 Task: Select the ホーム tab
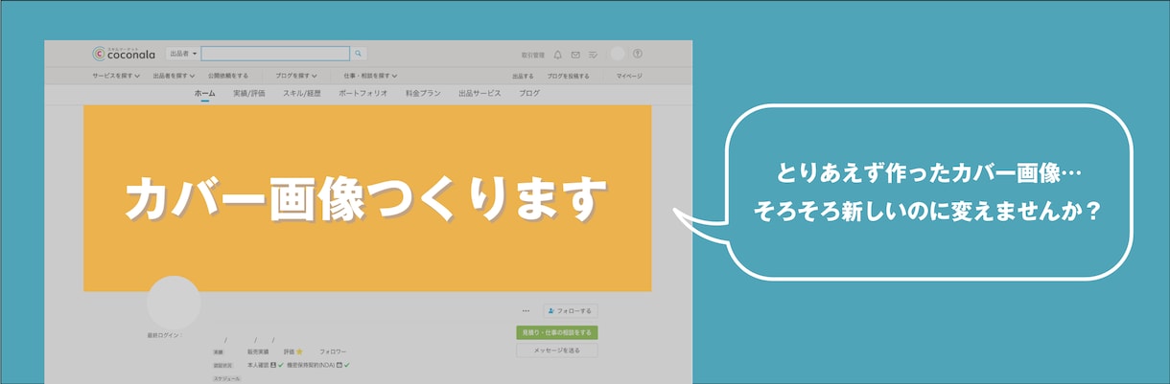(205, 94)
